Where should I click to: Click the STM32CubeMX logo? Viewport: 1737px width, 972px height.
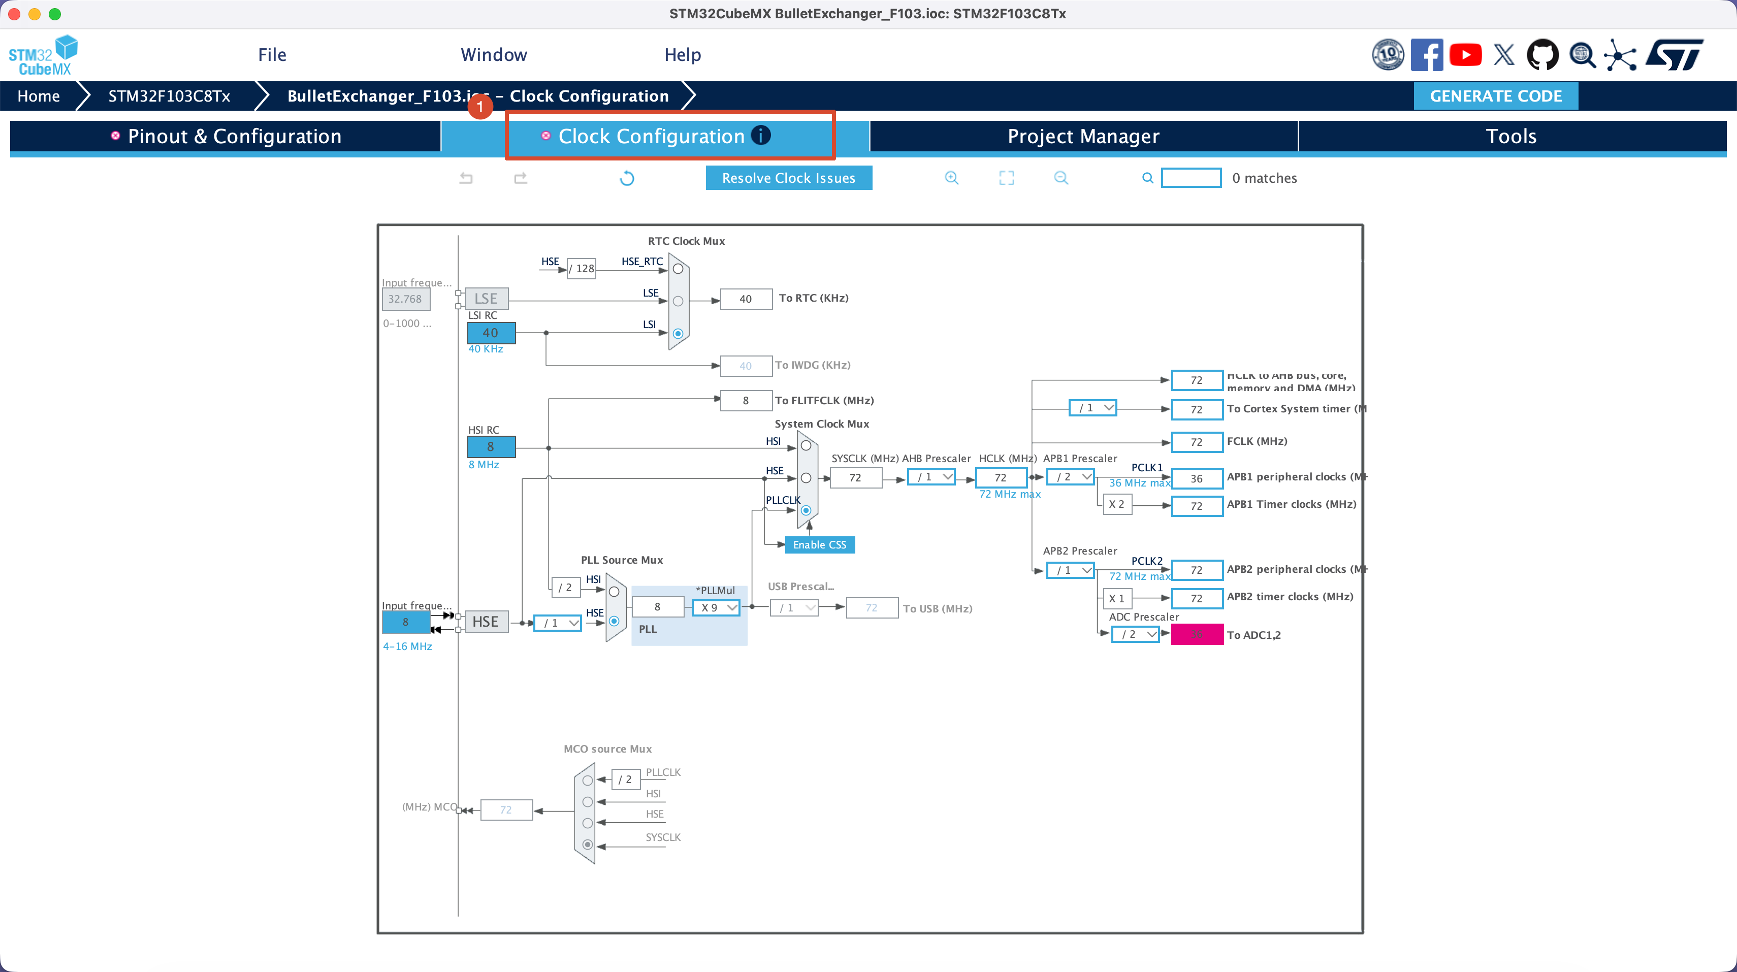point(43,55)
